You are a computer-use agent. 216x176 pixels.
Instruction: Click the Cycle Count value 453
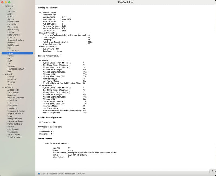tap(58, 49)
